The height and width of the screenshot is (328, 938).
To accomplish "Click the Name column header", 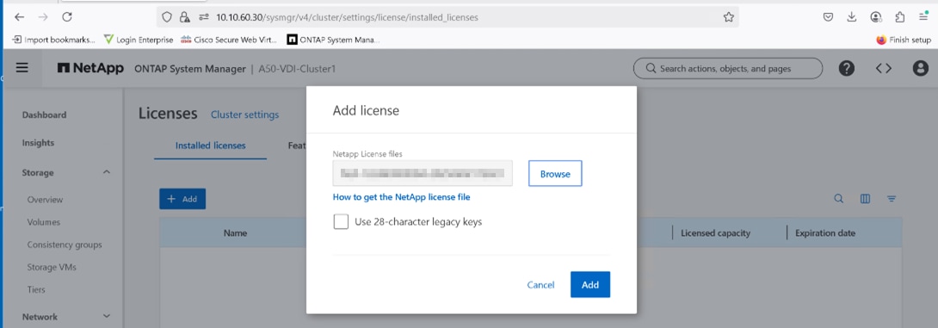I will [235, 232].
